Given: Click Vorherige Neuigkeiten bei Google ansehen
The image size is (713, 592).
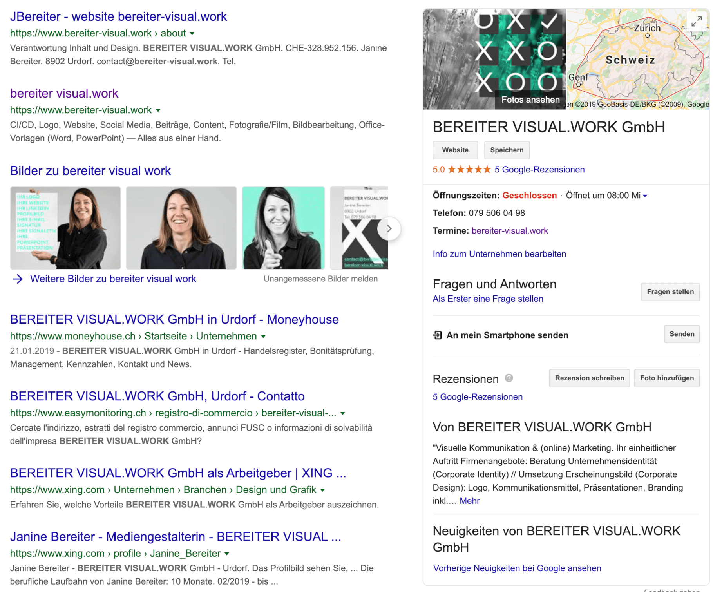Looking at the screenshot, I should [517, 568].
